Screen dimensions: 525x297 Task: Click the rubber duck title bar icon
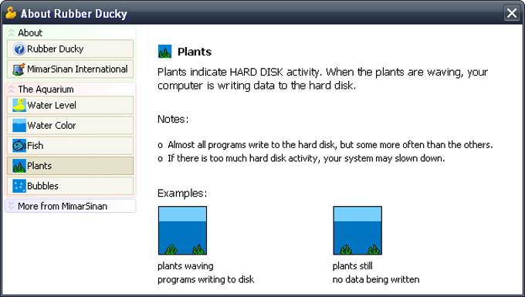pyautogui.click(x=11, y=13)
